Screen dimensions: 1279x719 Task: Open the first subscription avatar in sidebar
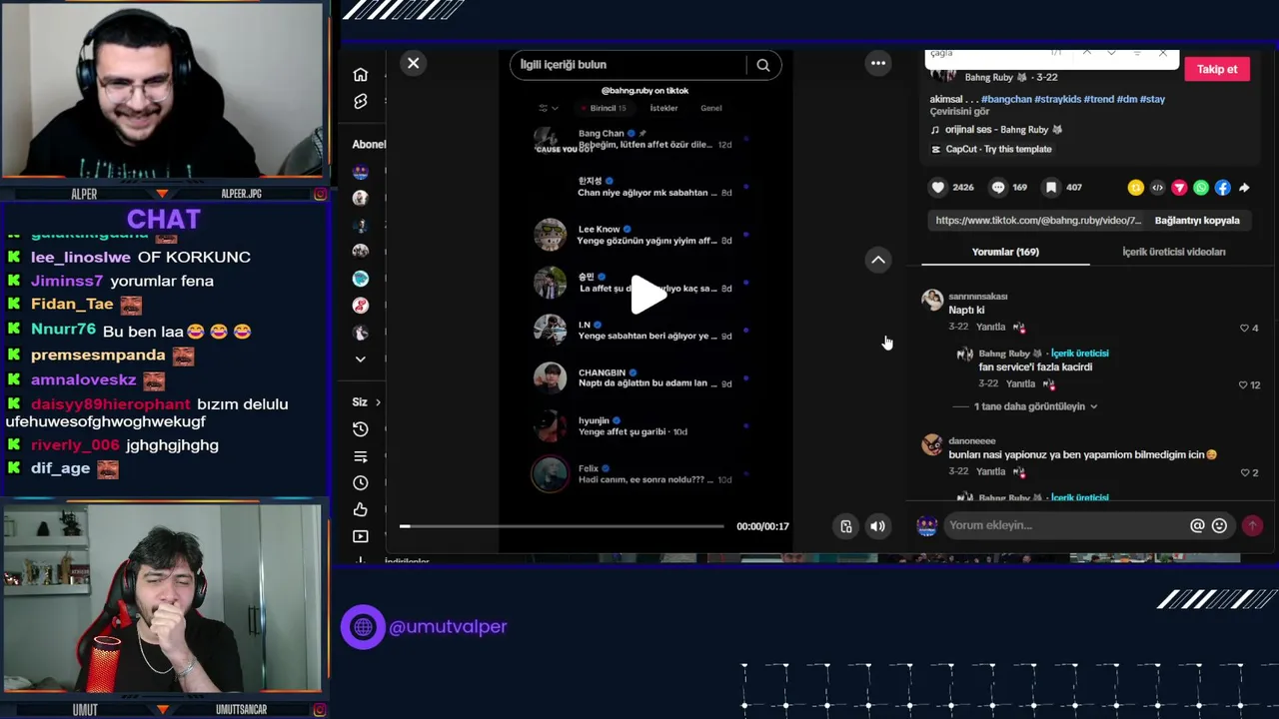click(361, 172)
